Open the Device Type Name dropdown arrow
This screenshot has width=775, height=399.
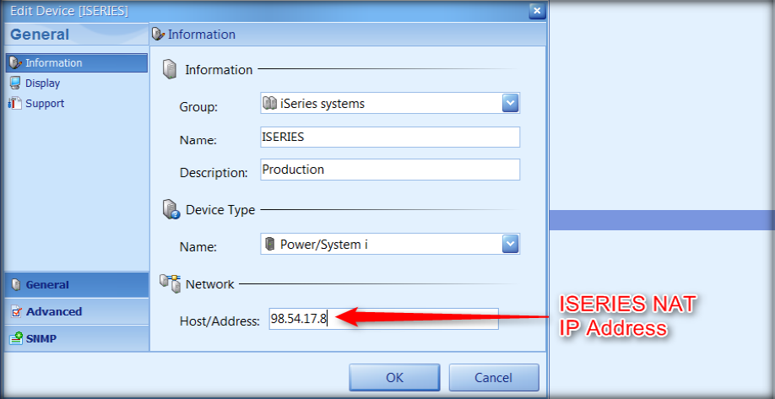[510, 245]
